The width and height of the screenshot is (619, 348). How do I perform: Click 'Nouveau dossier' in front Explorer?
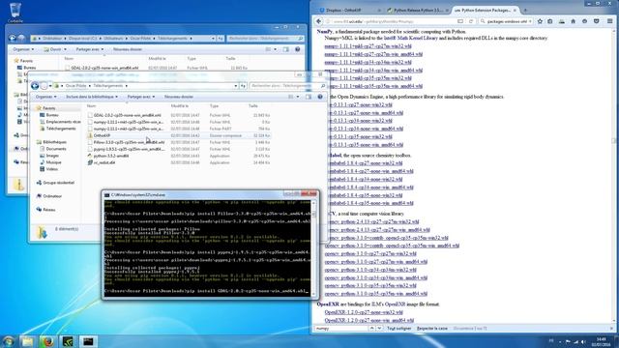(178, 97)
